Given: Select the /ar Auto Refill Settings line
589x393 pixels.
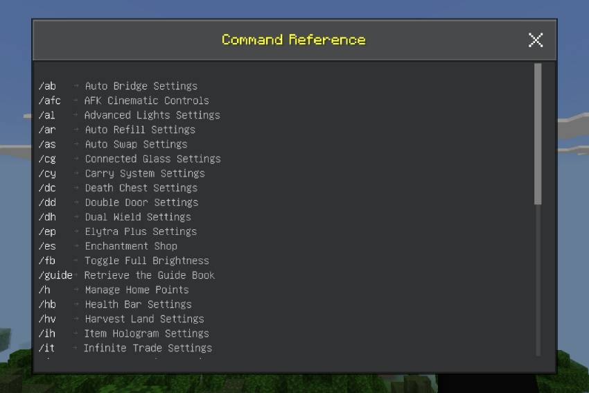Looking at the screenshot, I should coord(117,130).
